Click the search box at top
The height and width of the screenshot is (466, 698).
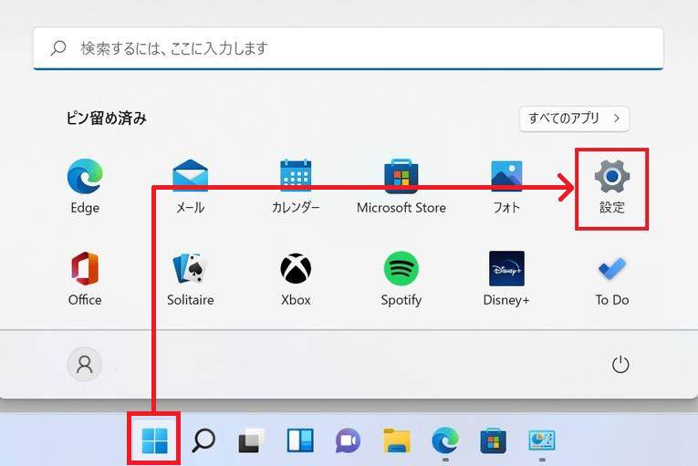tap(348, 48)
